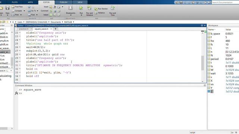Close the square_wave.m editor tab
This screenshot has width=239, height=134.
coord(51,29)
